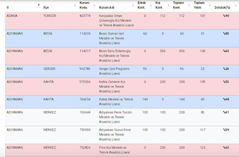Select institution code 764254
Viewport: 239px width, 157px height.
point(85,99)
